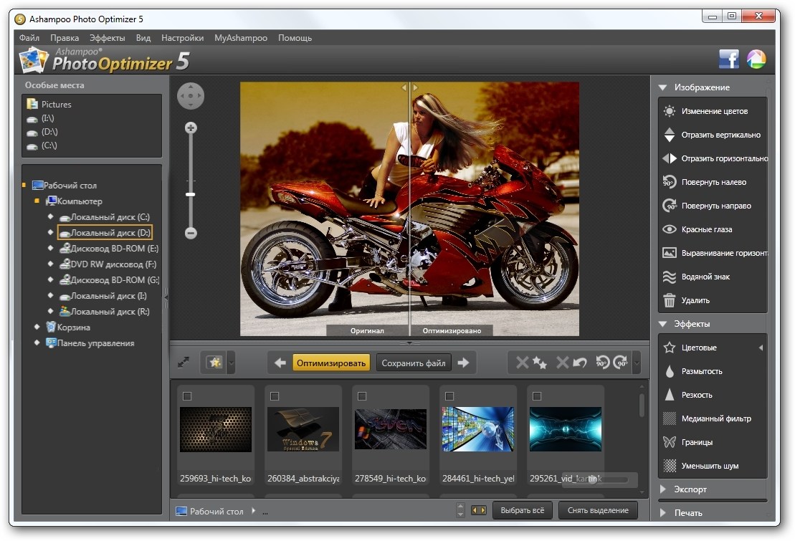Open the Эффекты menu
The width and height of the screenshot is (795, 541).
107,38
